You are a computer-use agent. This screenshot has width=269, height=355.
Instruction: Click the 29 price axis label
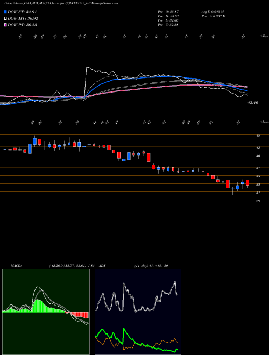click(x=258, y=201)
